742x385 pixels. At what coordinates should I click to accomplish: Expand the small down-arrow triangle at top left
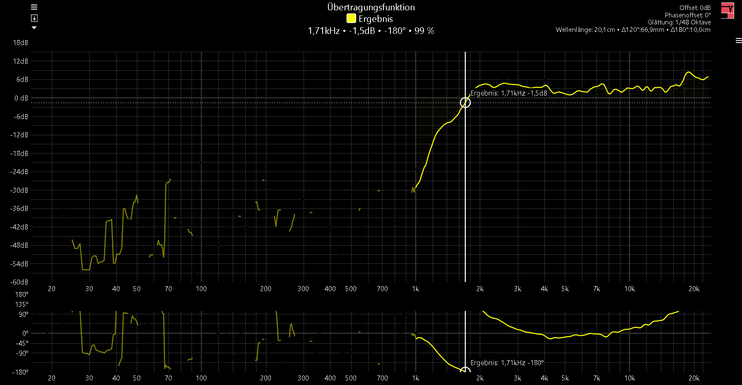[x=34, y=28]
